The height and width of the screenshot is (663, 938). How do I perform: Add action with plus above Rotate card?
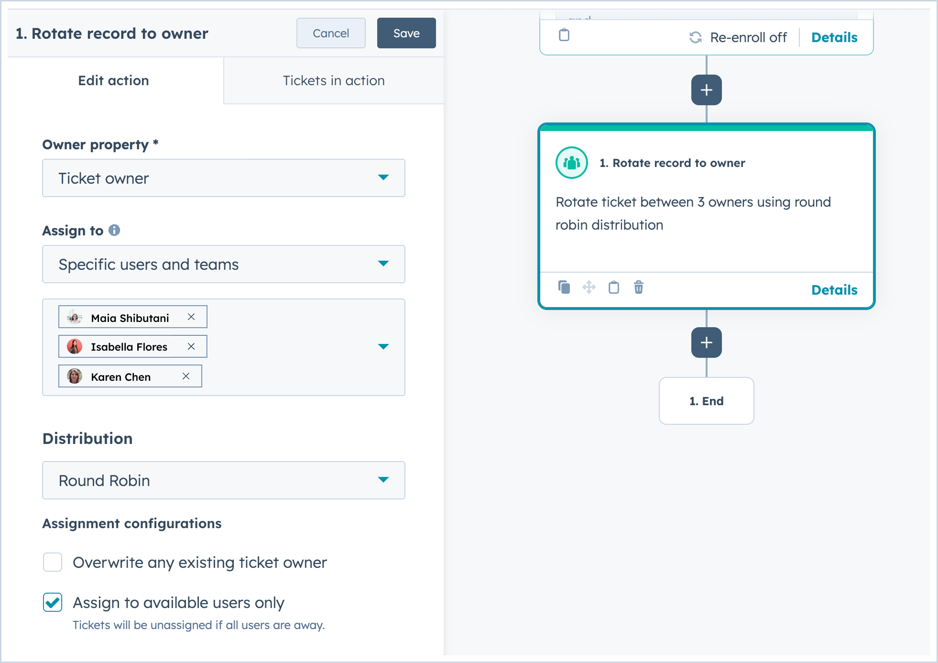click(706, 90)
